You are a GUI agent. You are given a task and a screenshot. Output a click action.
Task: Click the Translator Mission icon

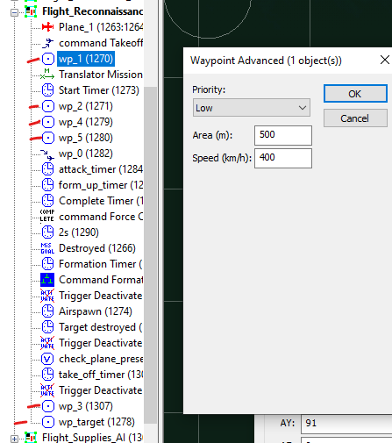click(x=47, y=75)
